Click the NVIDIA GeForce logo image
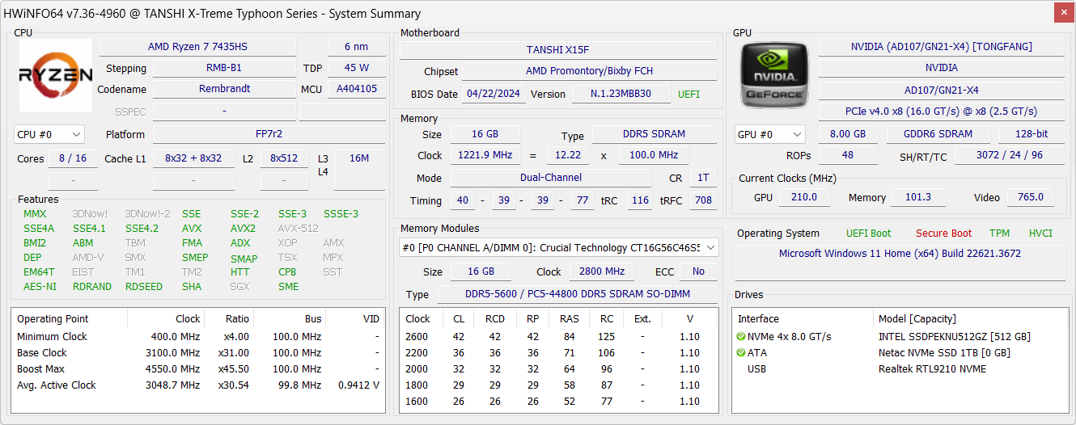 774,75
